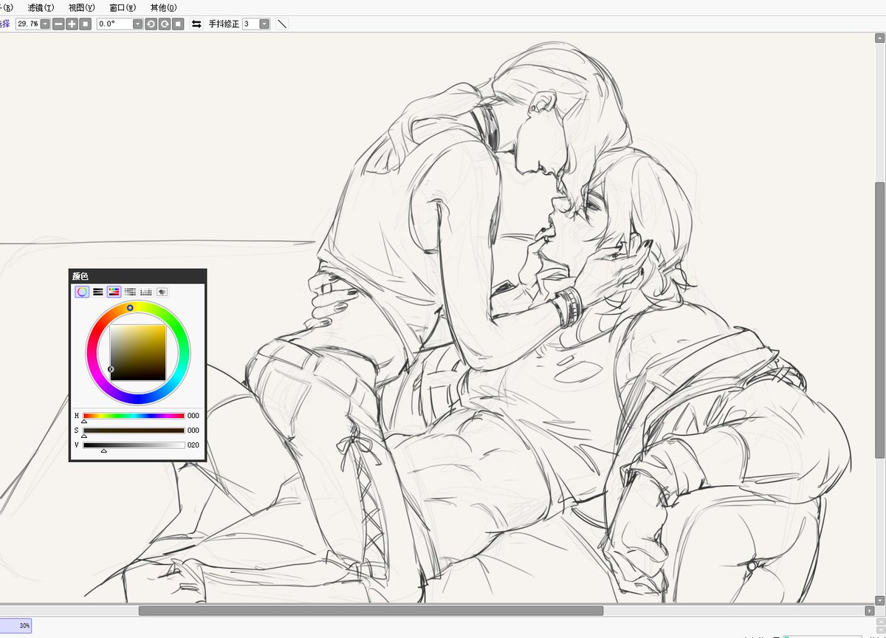The width and height of the screenshot is (886, 638).
Task: Pick a color in saturation-value square
Action: [x=138, y=353]
